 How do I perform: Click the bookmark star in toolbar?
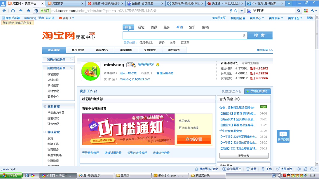pos(28,11)
